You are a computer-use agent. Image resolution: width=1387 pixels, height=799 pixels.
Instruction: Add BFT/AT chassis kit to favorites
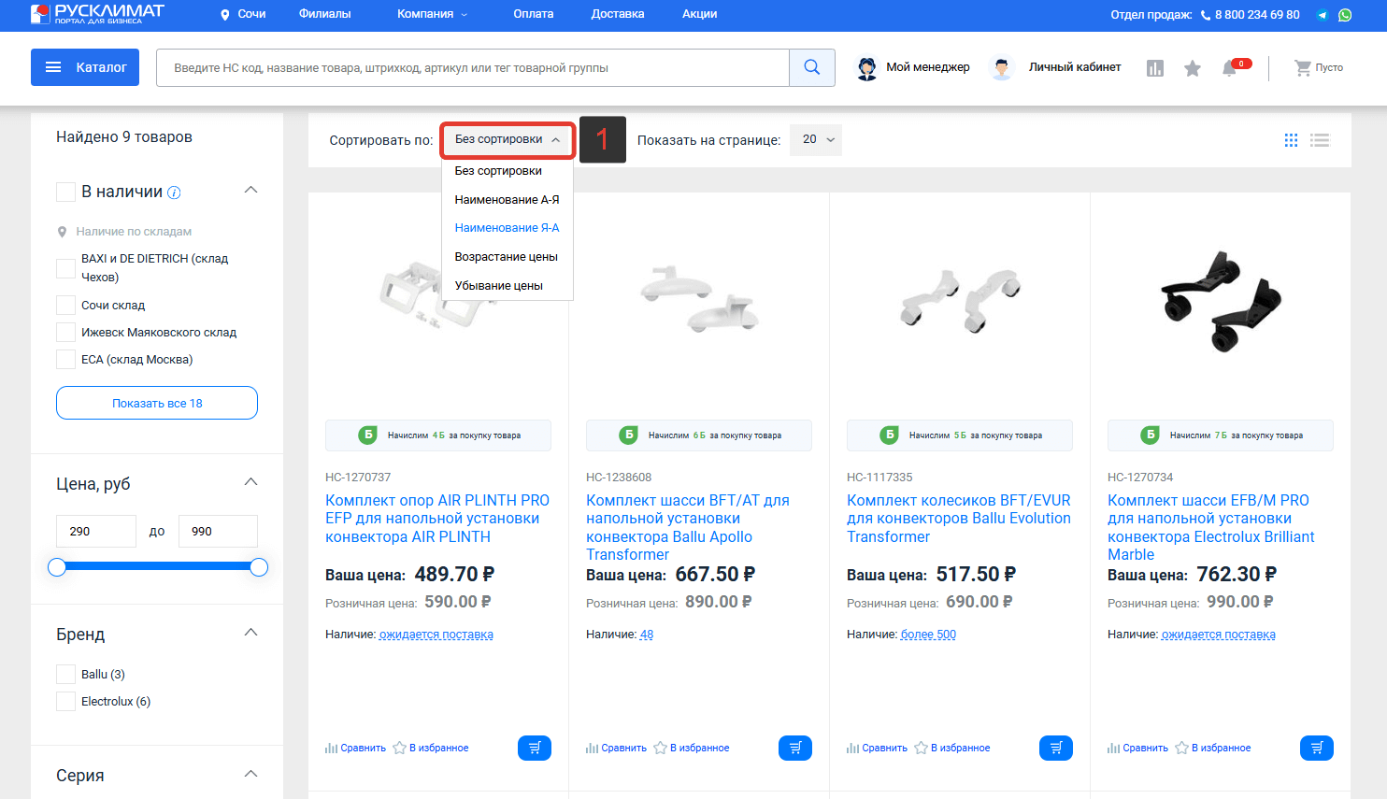tap(692, 748)
